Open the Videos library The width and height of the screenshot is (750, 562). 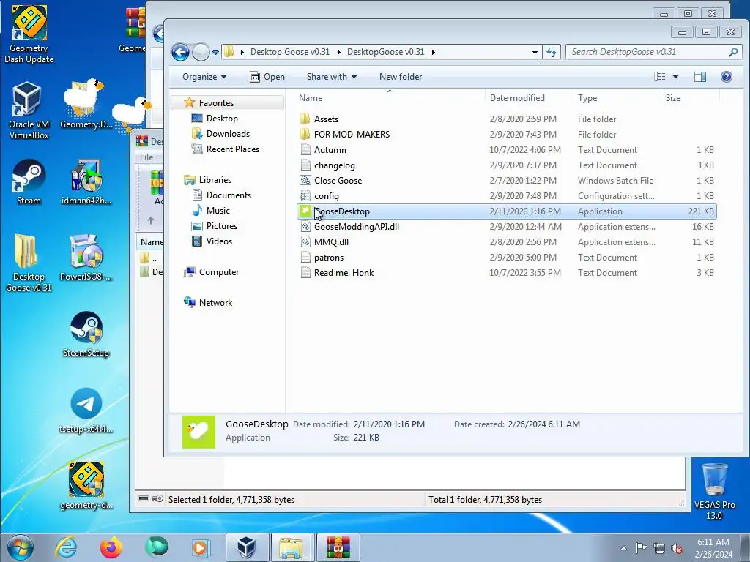[x=219, y=241]
